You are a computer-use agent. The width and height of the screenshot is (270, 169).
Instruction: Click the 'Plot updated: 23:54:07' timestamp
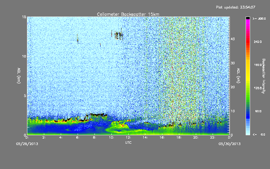pyautogui.click(x=236, y=7)
